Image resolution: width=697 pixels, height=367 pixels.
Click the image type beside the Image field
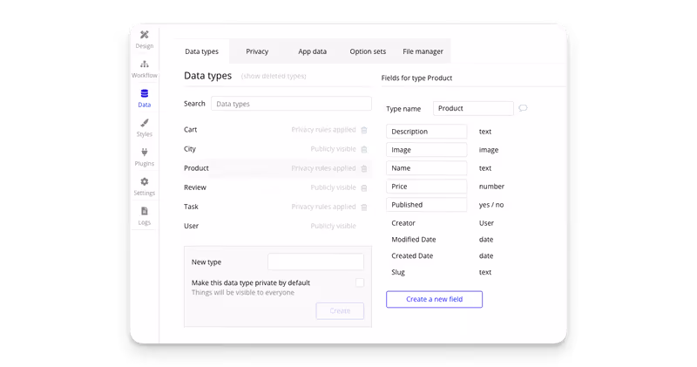pos(489,150)
